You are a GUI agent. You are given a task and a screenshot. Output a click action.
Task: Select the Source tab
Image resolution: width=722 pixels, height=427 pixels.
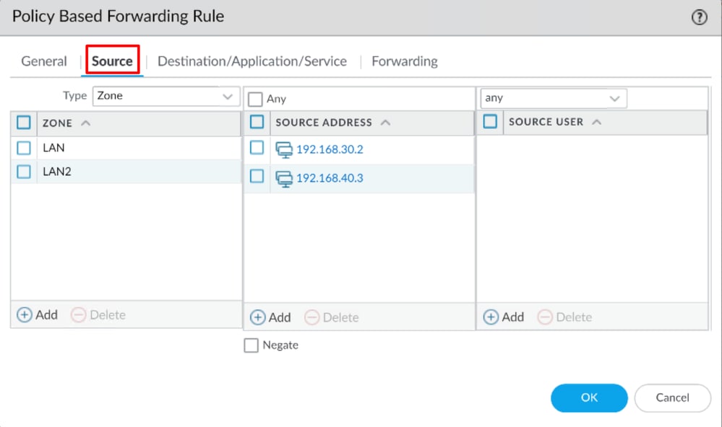(x=112, y=61)
